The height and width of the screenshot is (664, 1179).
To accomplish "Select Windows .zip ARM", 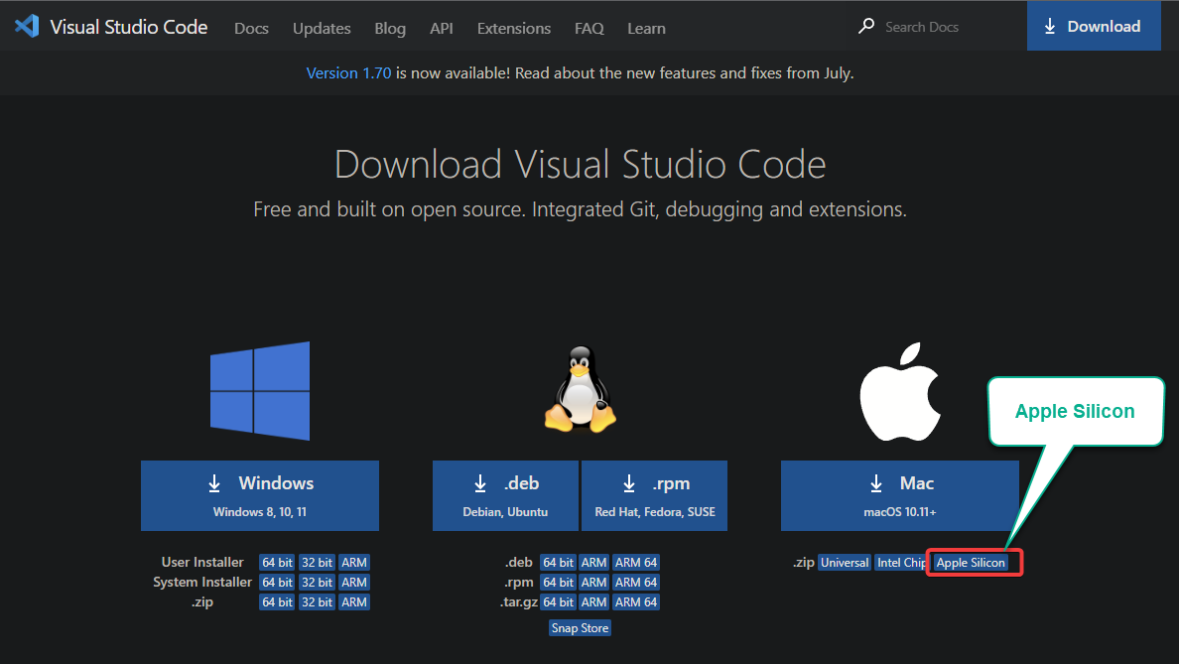I will (x=354, y=602).
